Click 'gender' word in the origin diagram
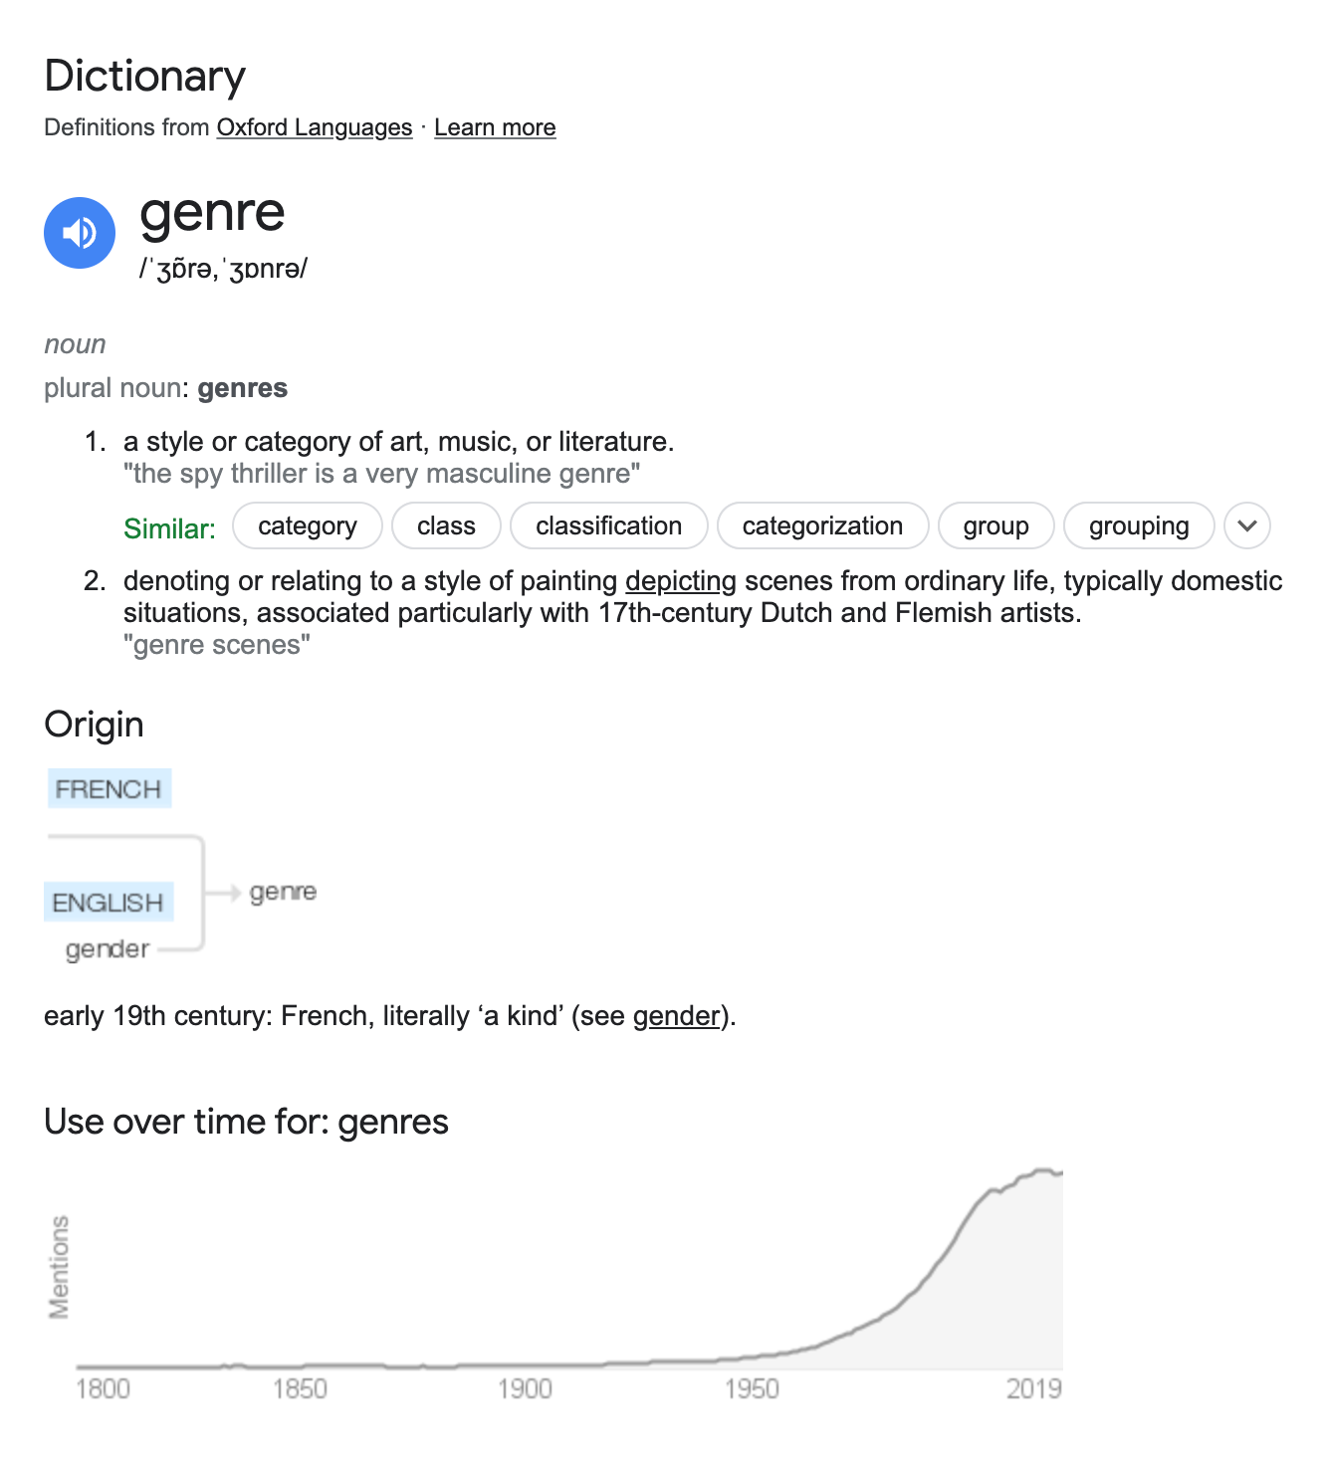The image size is (1326, 1463). click(x=108, y=949)
